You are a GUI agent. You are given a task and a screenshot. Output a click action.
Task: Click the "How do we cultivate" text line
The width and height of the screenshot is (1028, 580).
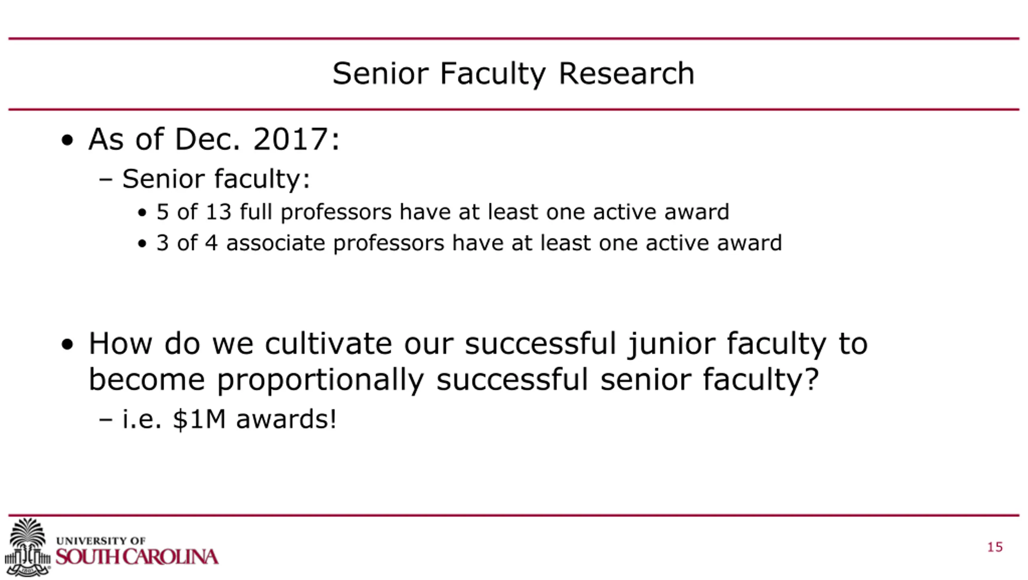[478, 344]
